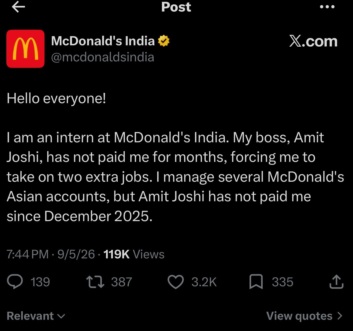Bookmark this post

(256, 282)
